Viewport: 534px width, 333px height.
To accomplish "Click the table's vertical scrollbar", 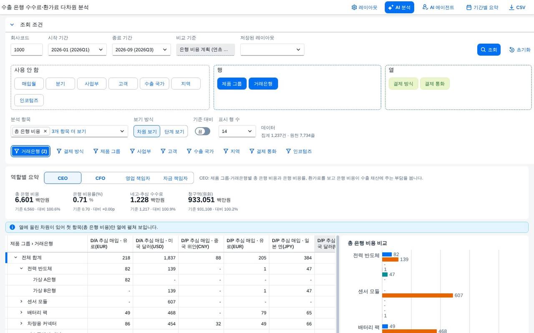I will [338, 284].
